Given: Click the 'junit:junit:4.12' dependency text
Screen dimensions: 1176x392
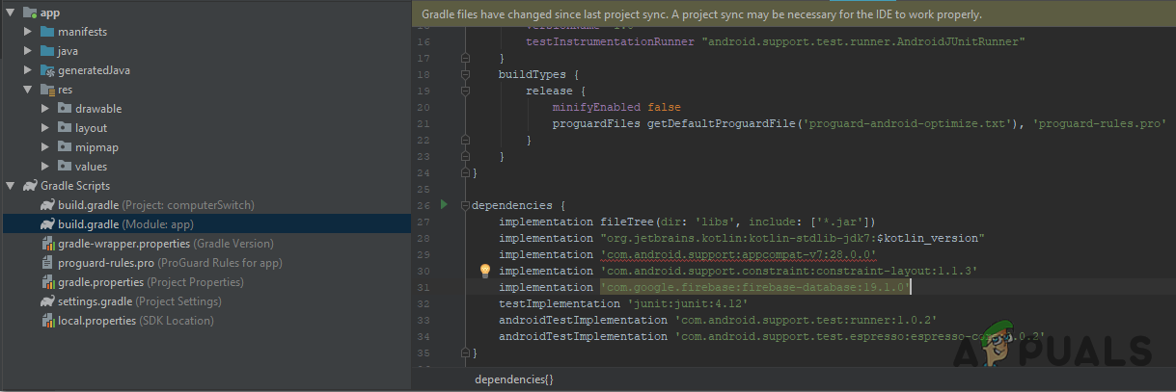Looking at the screenshot, I should [x=690, y=303].
